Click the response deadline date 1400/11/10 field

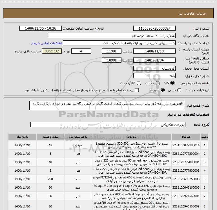154,51
